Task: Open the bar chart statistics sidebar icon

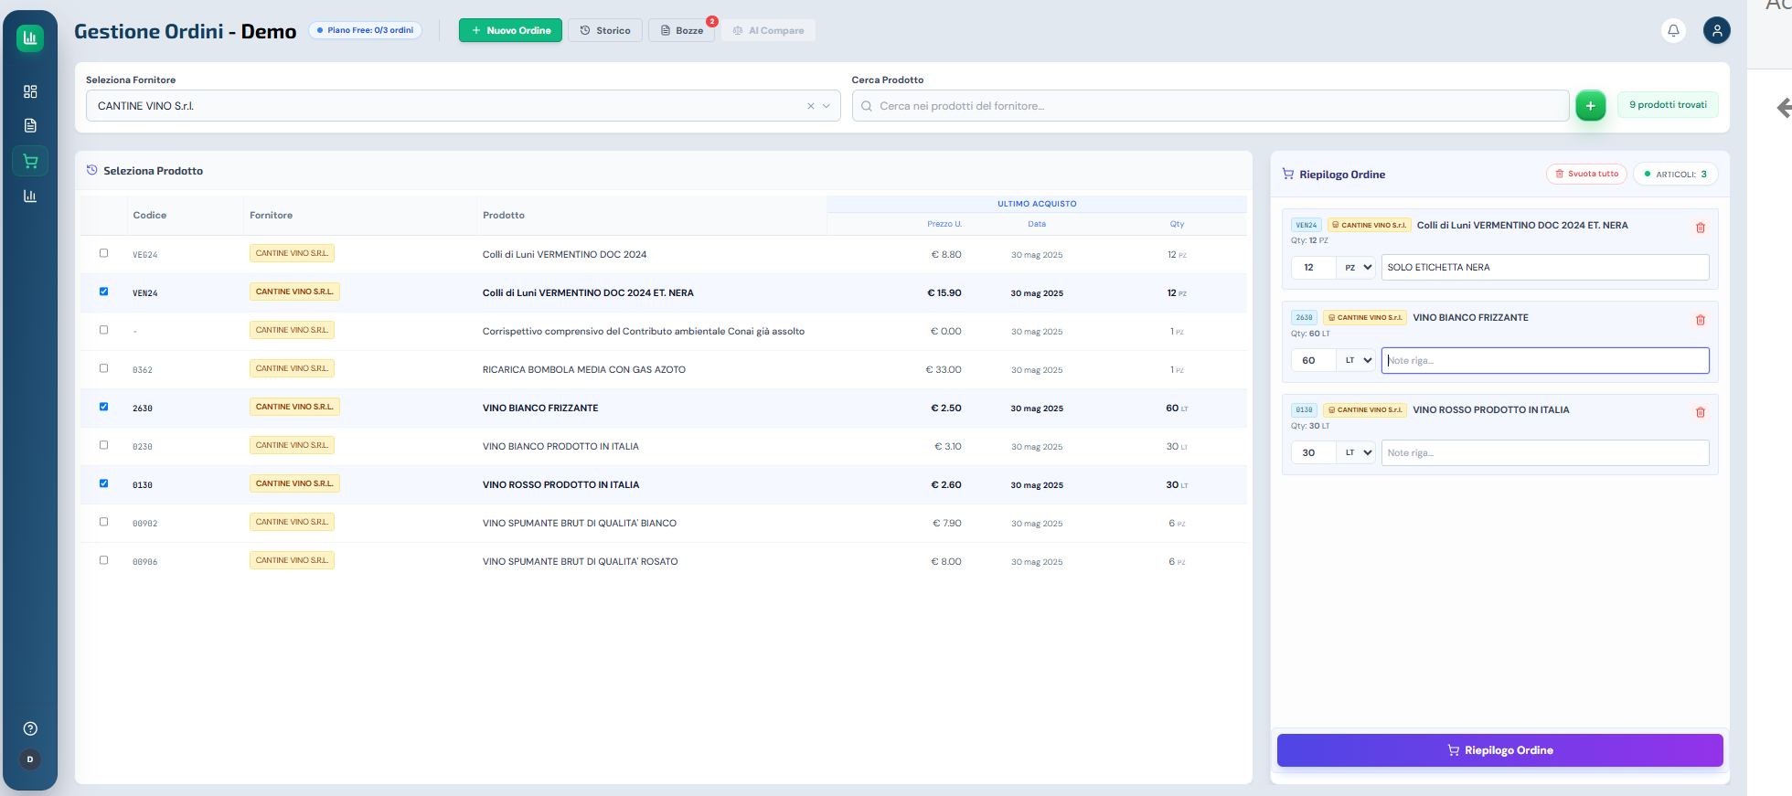Action: click(x=30, y=196)
